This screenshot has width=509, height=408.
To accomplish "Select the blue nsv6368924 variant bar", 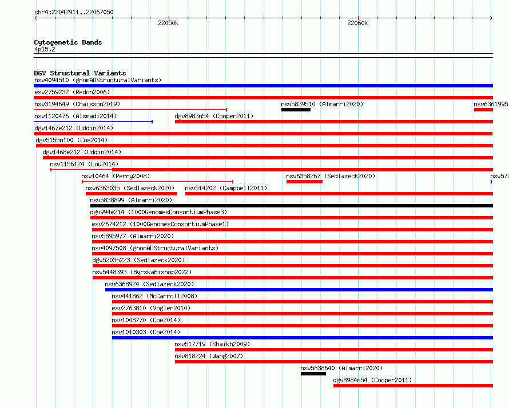I will 299,290.
